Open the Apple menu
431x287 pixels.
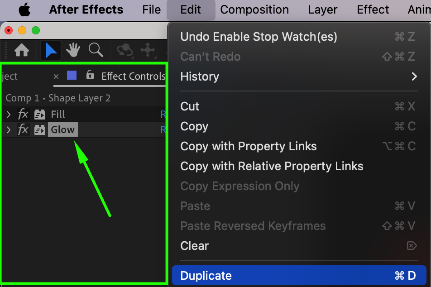[24, 10]
